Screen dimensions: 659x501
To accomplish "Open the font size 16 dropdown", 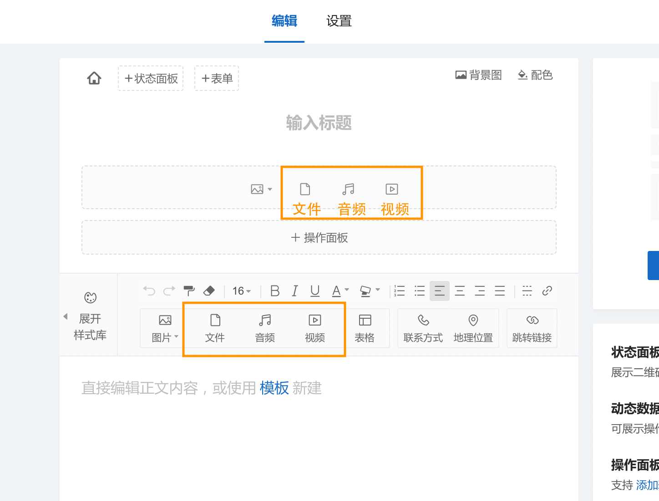I will tap(241, 291).
